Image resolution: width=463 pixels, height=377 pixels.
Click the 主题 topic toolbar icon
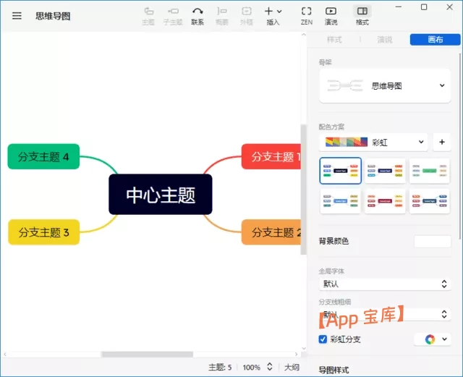pyautogui.click(x=148, y=16)
